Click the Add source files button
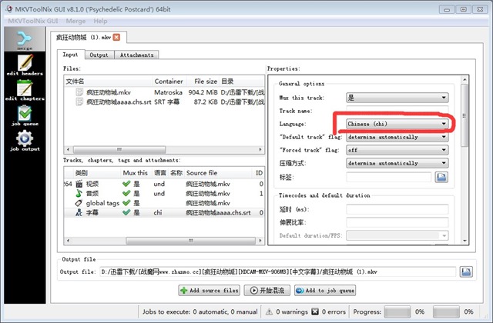The width and height of the screenshot is (493, 323). [x=209, y=291]
